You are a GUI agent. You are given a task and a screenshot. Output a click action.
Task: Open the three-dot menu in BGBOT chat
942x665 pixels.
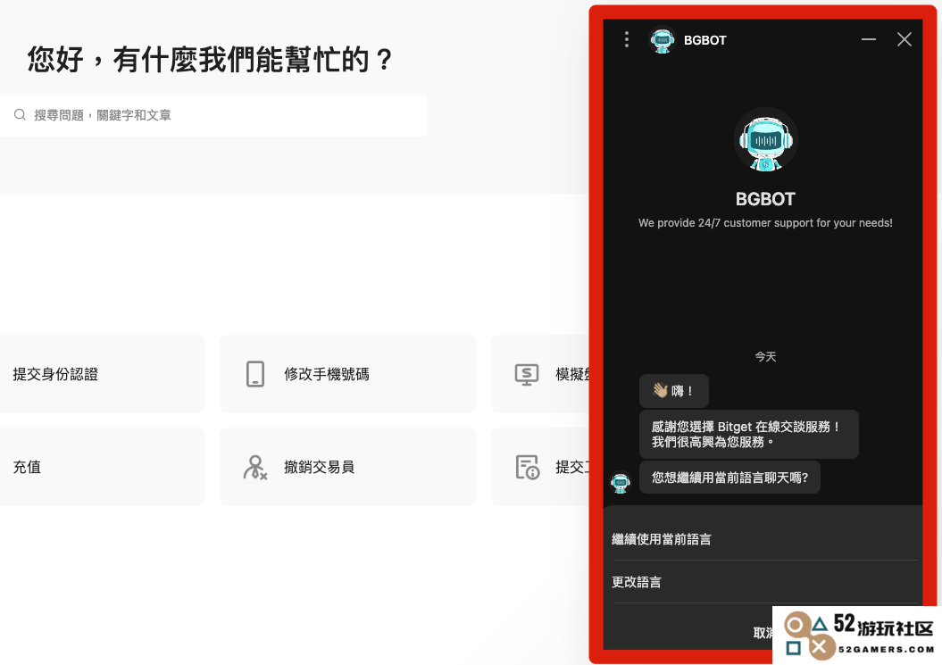(627, 39)
